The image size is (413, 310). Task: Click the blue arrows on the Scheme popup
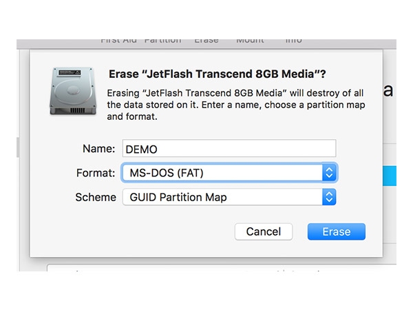[329, 197]
